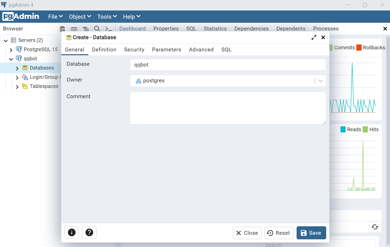This screenshot has width=390, height=247.
Task: Open the Query Tool toolbar icon
Action: click(63, 29)
